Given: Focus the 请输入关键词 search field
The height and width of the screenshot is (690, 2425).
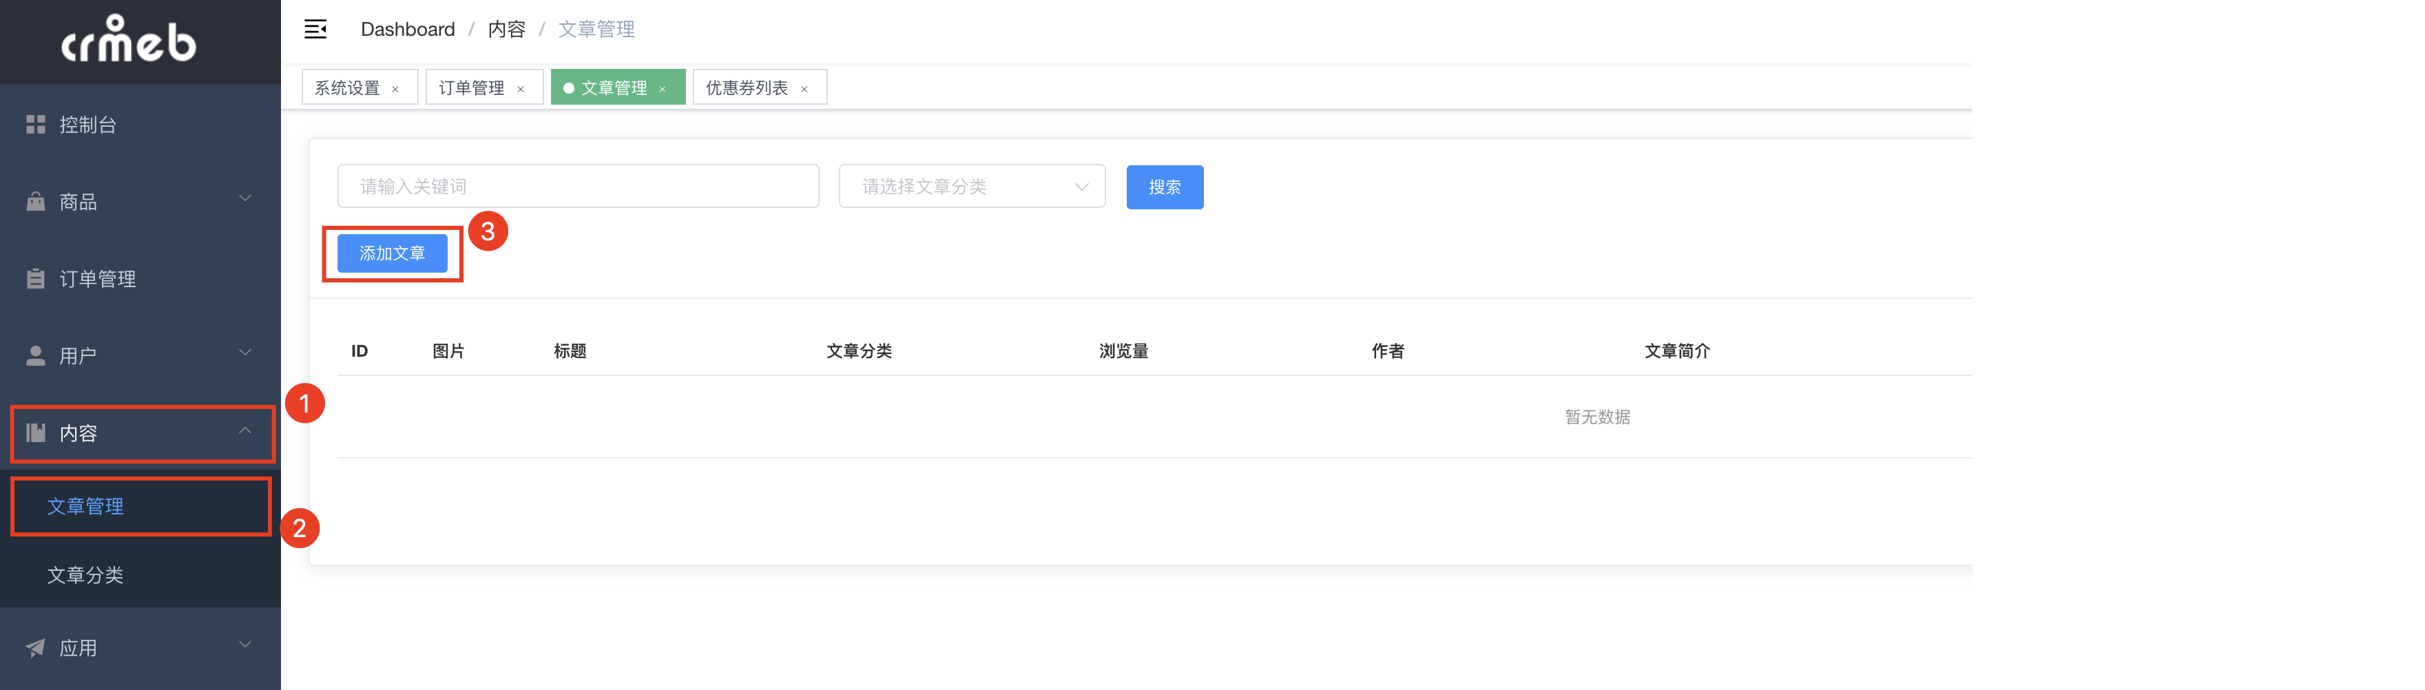Looking at the screenshot, I should tap(578, 187).
